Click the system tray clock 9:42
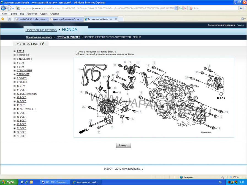The image size is (247, 185). (242, 182)
